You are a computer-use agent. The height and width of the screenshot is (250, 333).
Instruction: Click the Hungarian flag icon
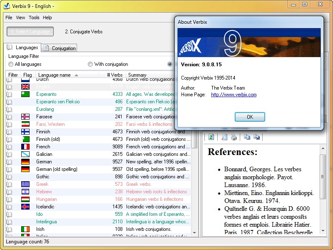click(25, 199)
